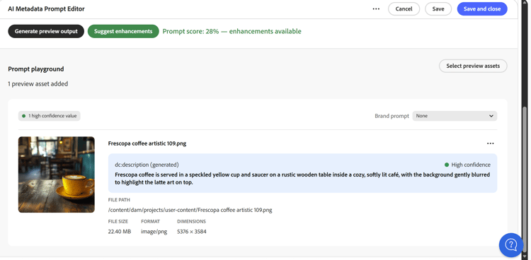Click the AI Metadata Prompt Editor title
Viewport: 531px width, 260px height.
[x=47, y=8]
